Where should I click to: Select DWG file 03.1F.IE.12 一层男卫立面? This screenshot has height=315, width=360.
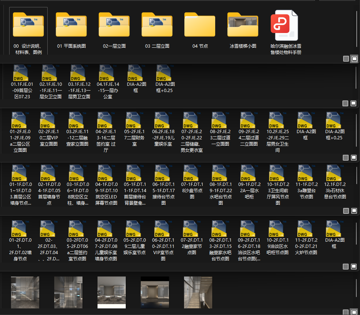tap(79, 82)
